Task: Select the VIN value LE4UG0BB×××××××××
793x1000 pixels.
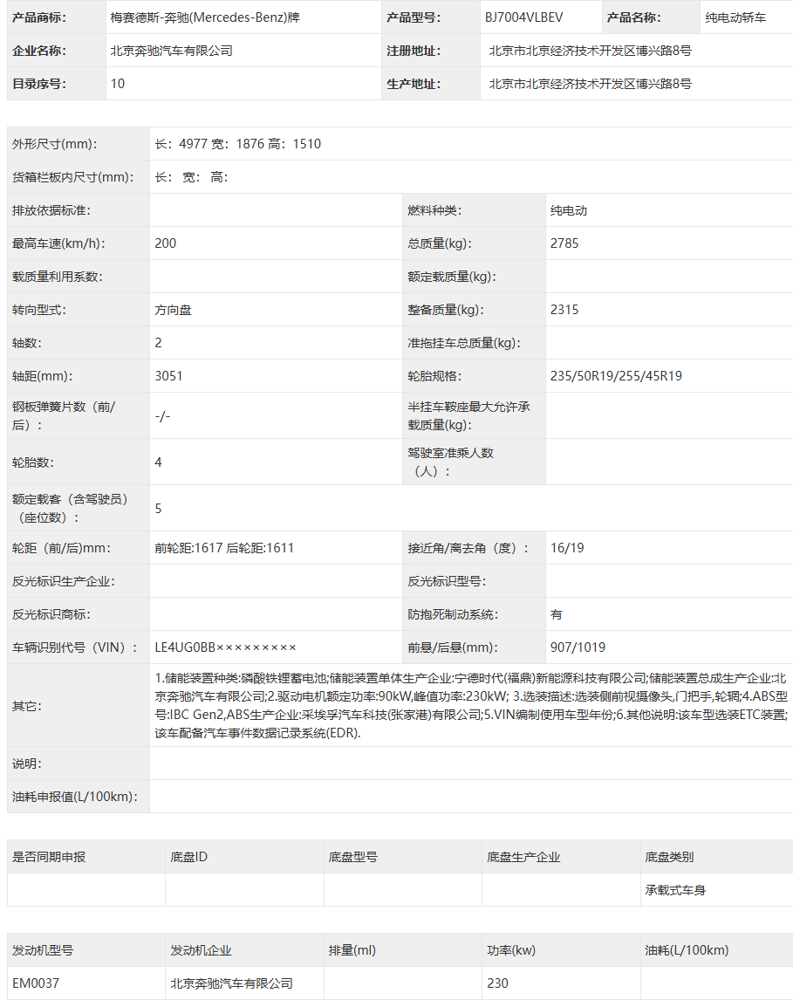Action: [x=226, y=647]
